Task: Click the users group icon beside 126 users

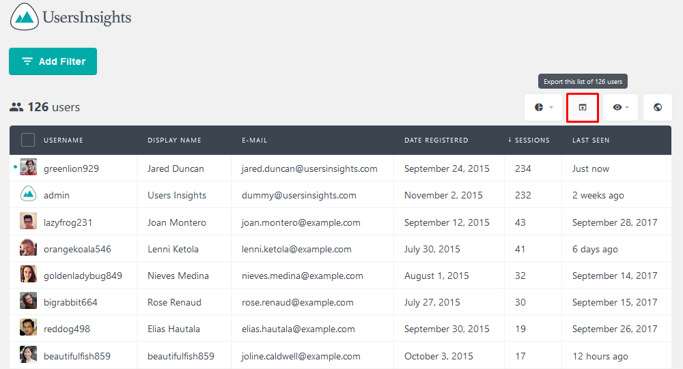Action: 16,107
